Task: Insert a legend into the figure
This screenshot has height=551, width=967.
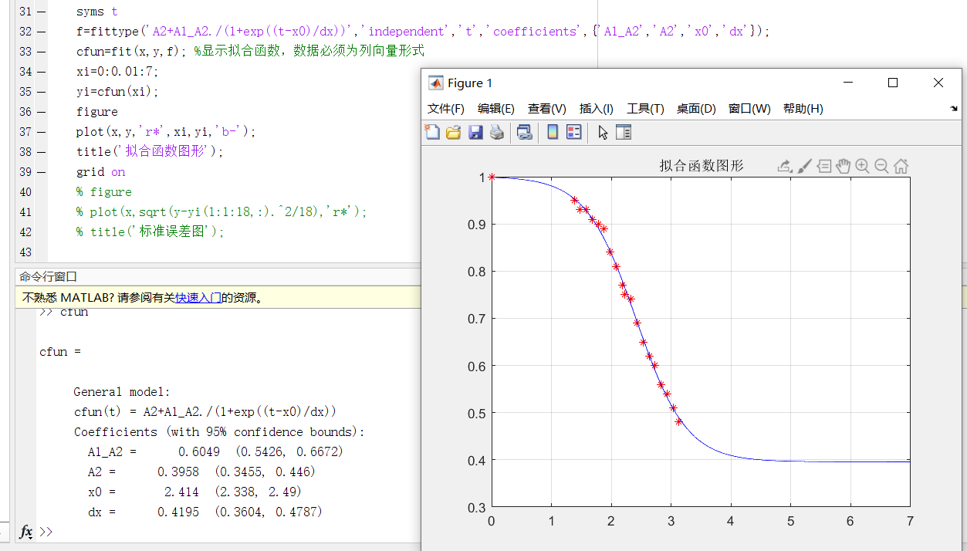Action: 573,132
